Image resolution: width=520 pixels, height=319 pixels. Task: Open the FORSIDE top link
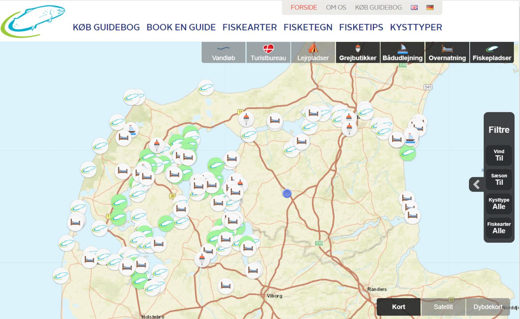[x=304, y=7]
